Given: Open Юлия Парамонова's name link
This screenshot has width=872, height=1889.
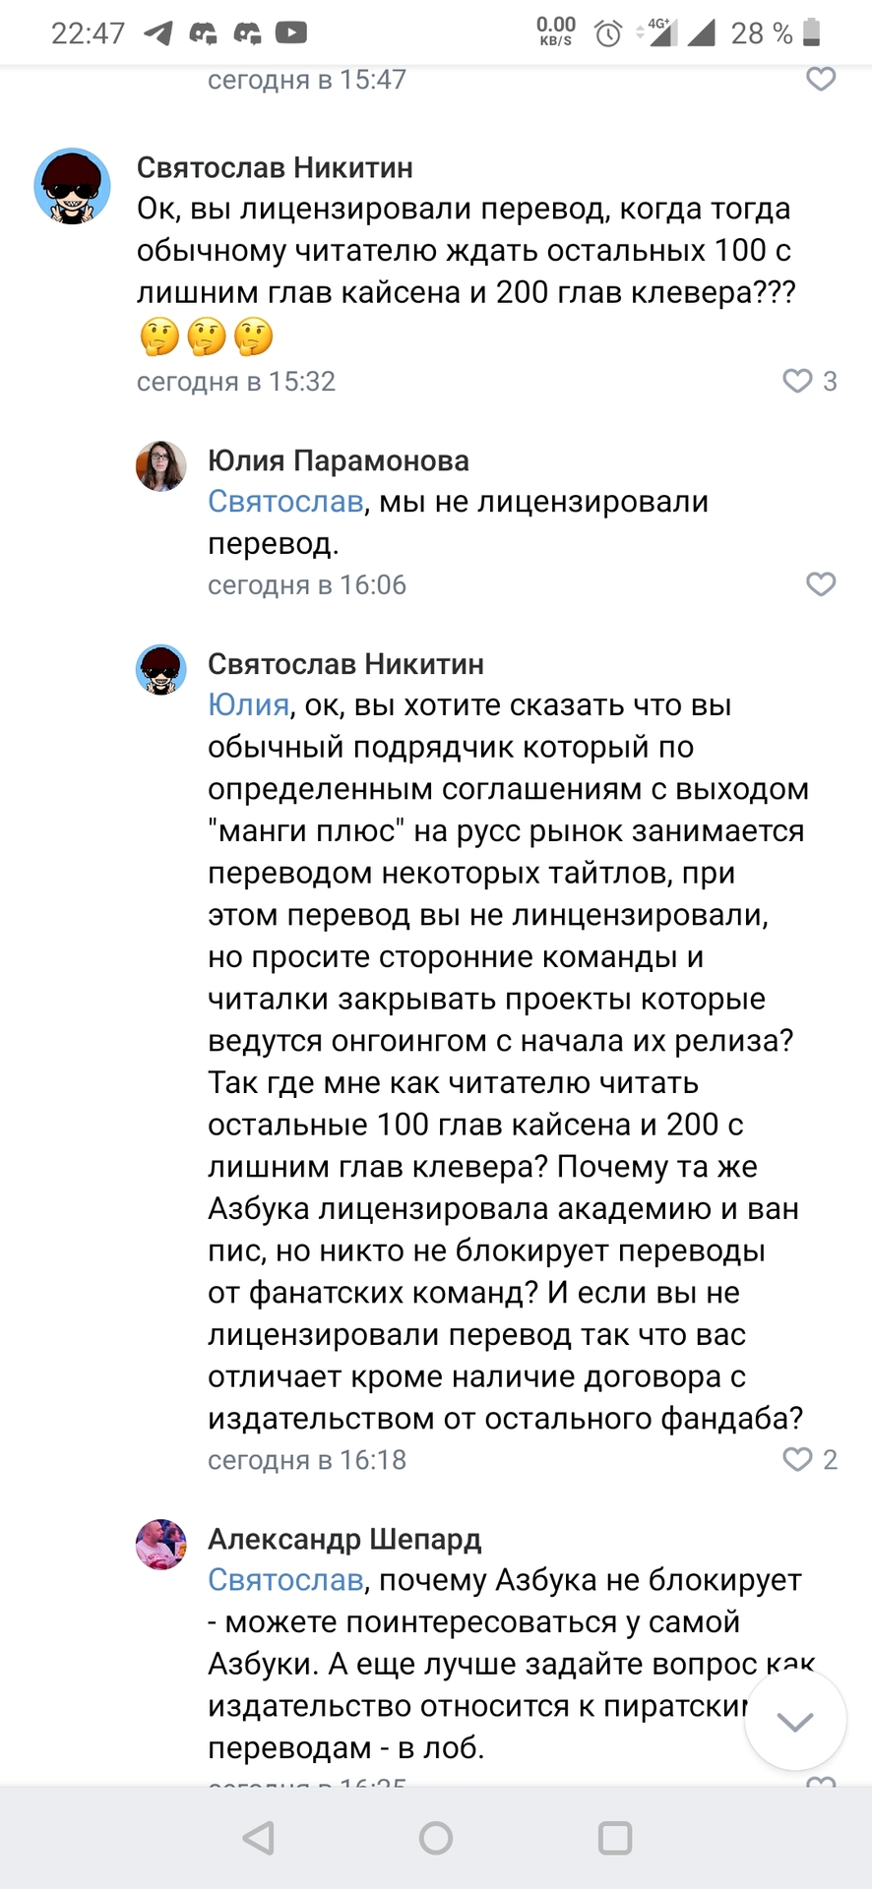Looking at the screenshot, I should [339, 460].
